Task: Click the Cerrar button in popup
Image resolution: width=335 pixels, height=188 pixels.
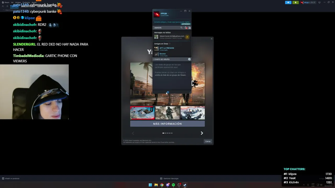Action: [x=208, y=141]
